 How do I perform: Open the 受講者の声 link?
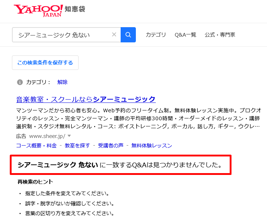click(110, 146)
